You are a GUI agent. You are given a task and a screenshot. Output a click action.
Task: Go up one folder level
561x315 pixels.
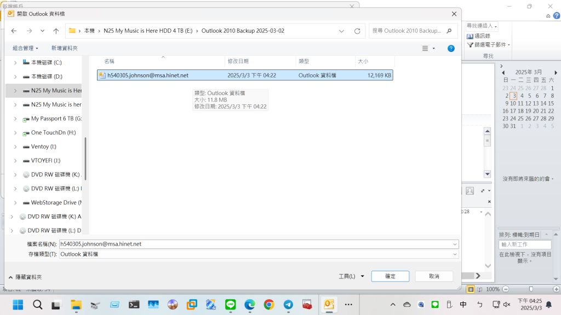[56, 31]
